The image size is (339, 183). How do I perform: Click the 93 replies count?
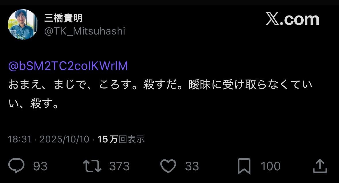(40, 166)
